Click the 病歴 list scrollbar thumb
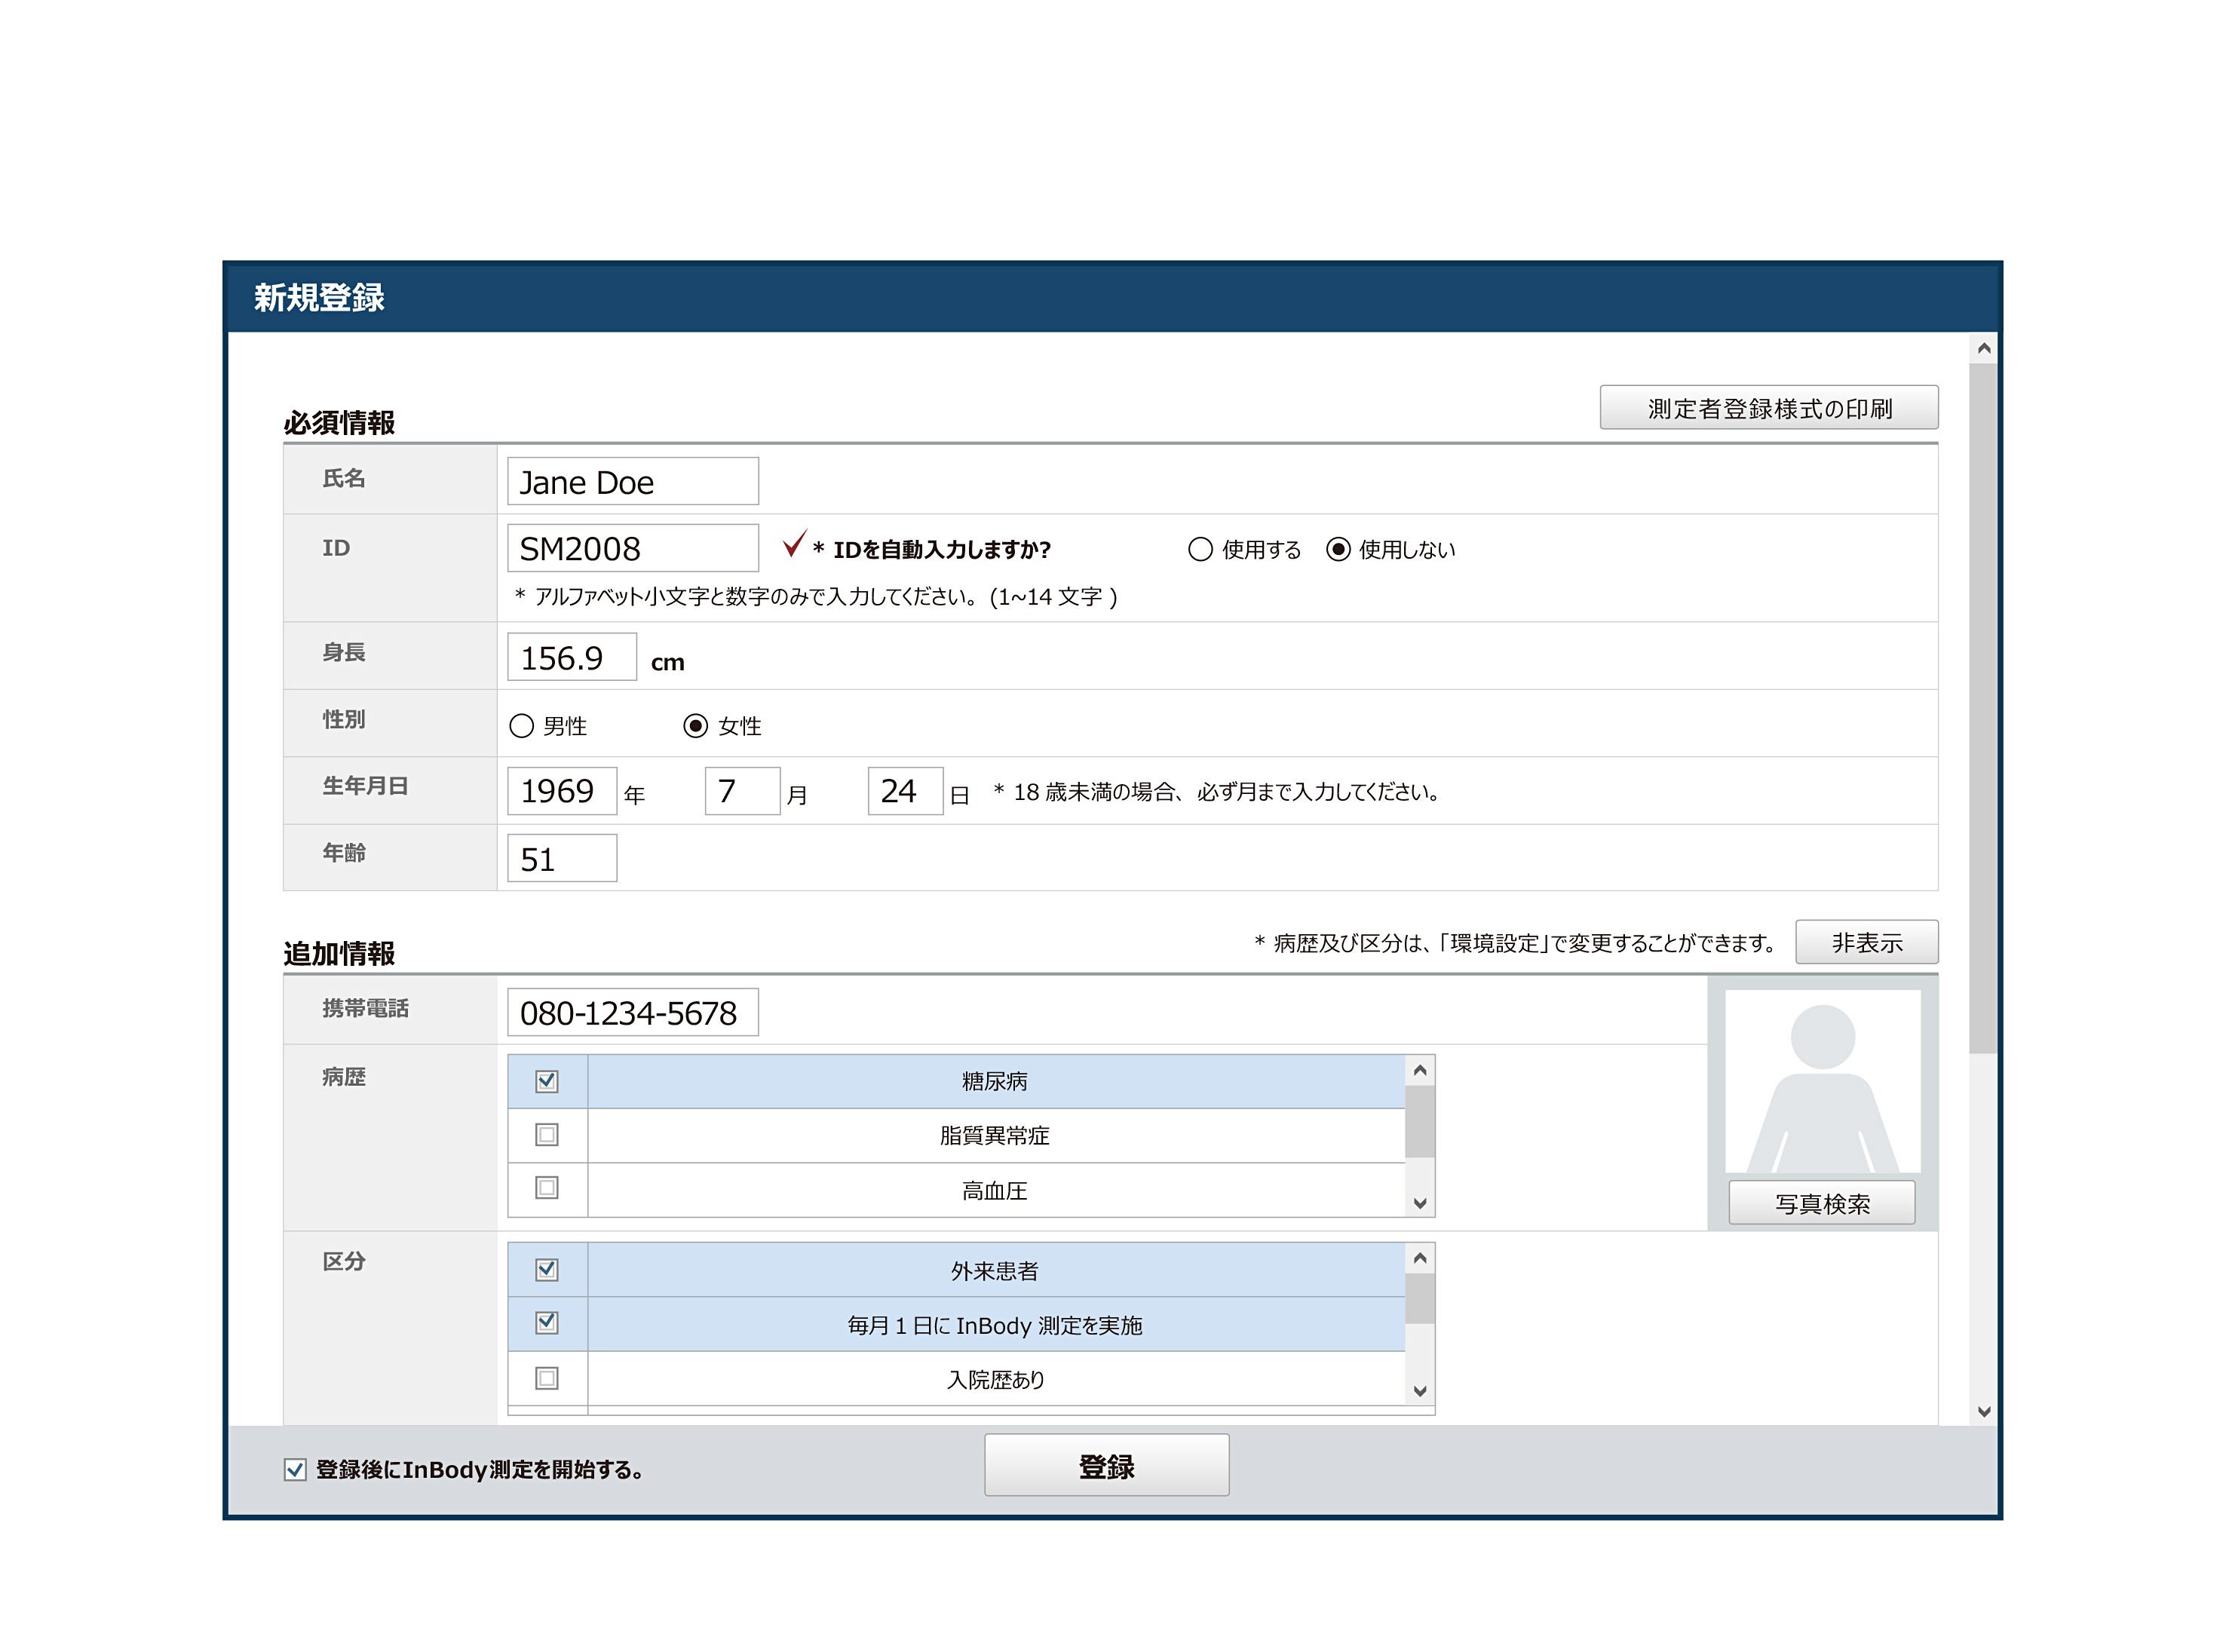This screenshot has height=1652, width=2226. coord(1419,1121)
